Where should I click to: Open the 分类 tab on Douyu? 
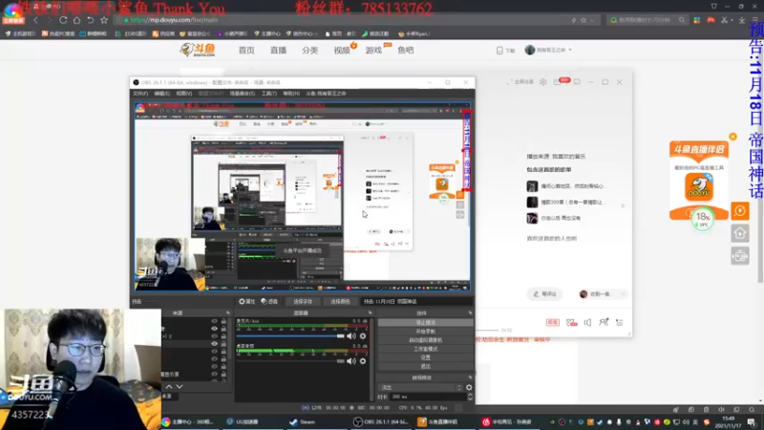click(x=309, y=51)
